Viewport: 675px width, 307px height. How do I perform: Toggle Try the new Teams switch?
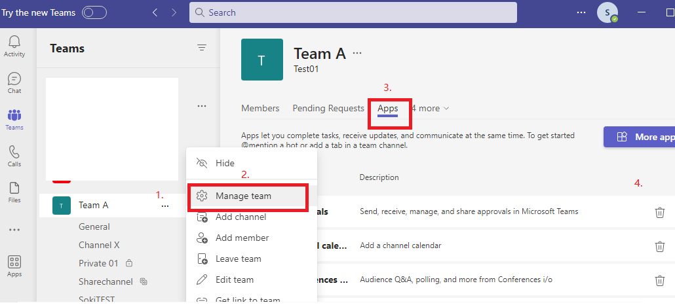[94, 12]
